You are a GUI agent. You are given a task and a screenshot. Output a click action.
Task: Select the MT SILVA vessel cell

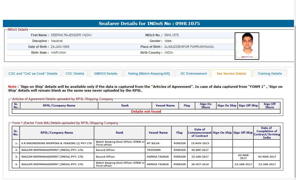[158, 143]
